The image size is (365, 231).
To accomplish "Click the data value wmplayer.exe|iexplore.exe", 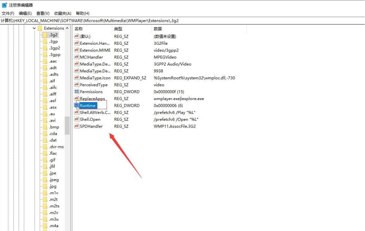I will pos(179,98).
